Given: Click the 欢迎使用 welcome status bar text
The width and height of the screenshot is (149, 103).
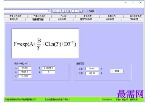Looking at the screenshot, I should pos(20,99).
